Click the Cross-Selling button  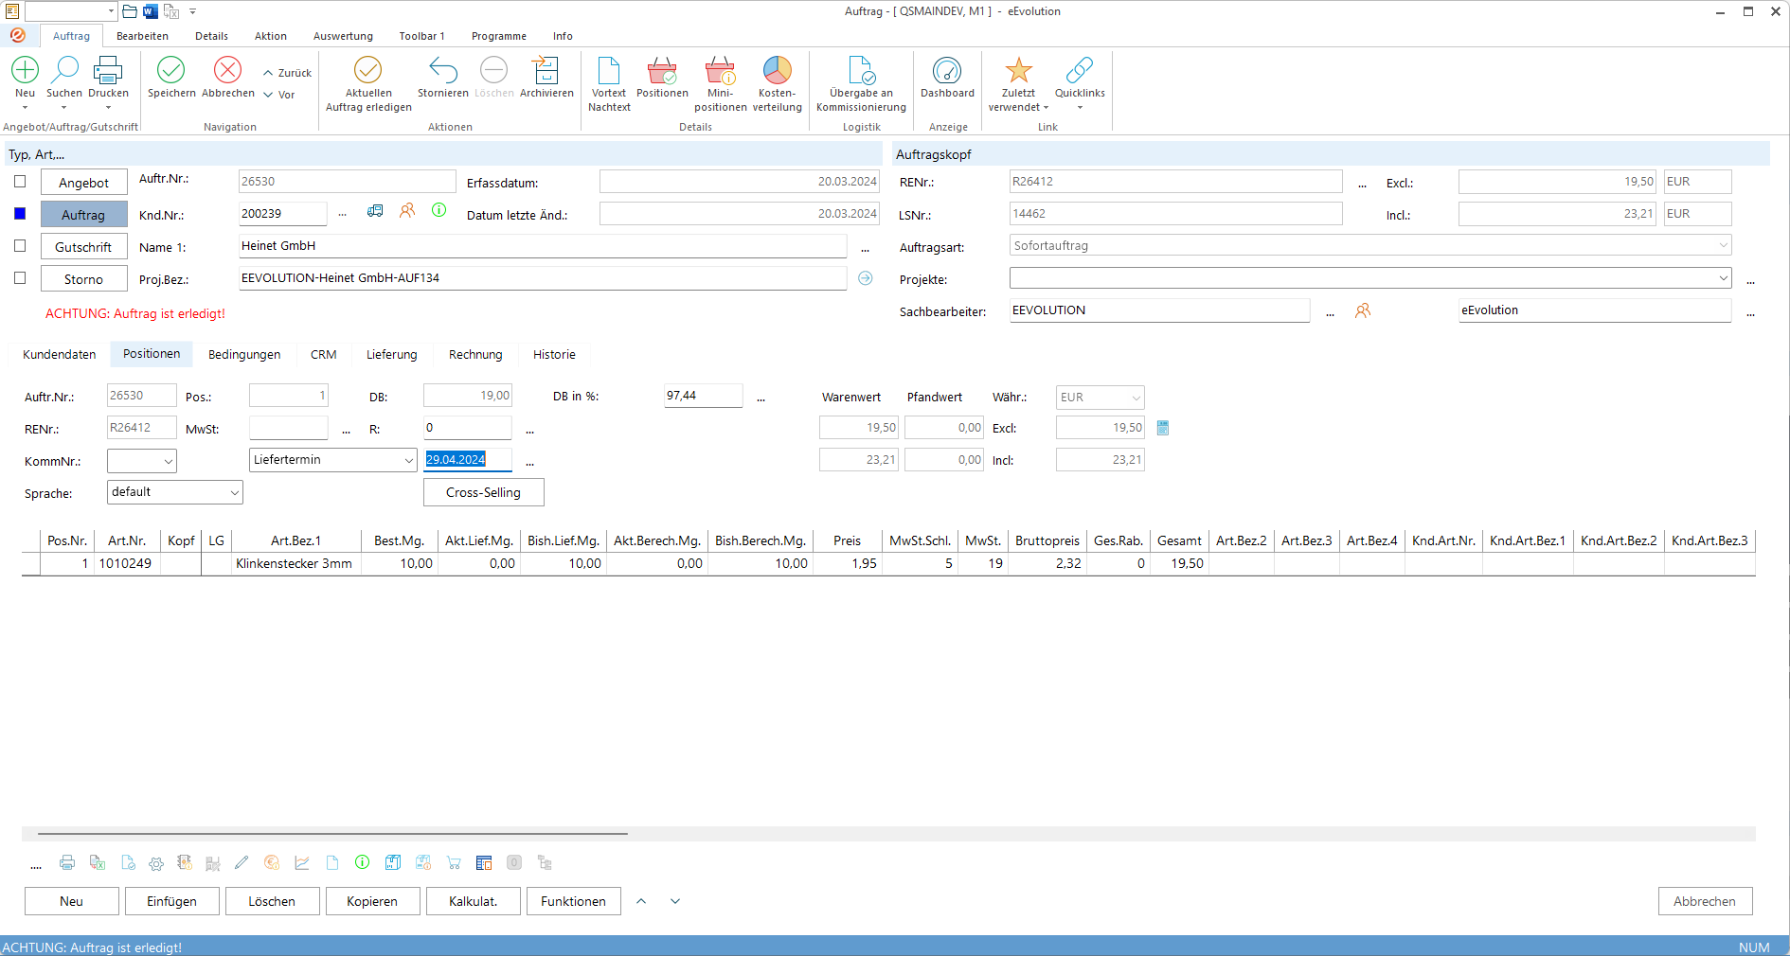tap(484, 492)
